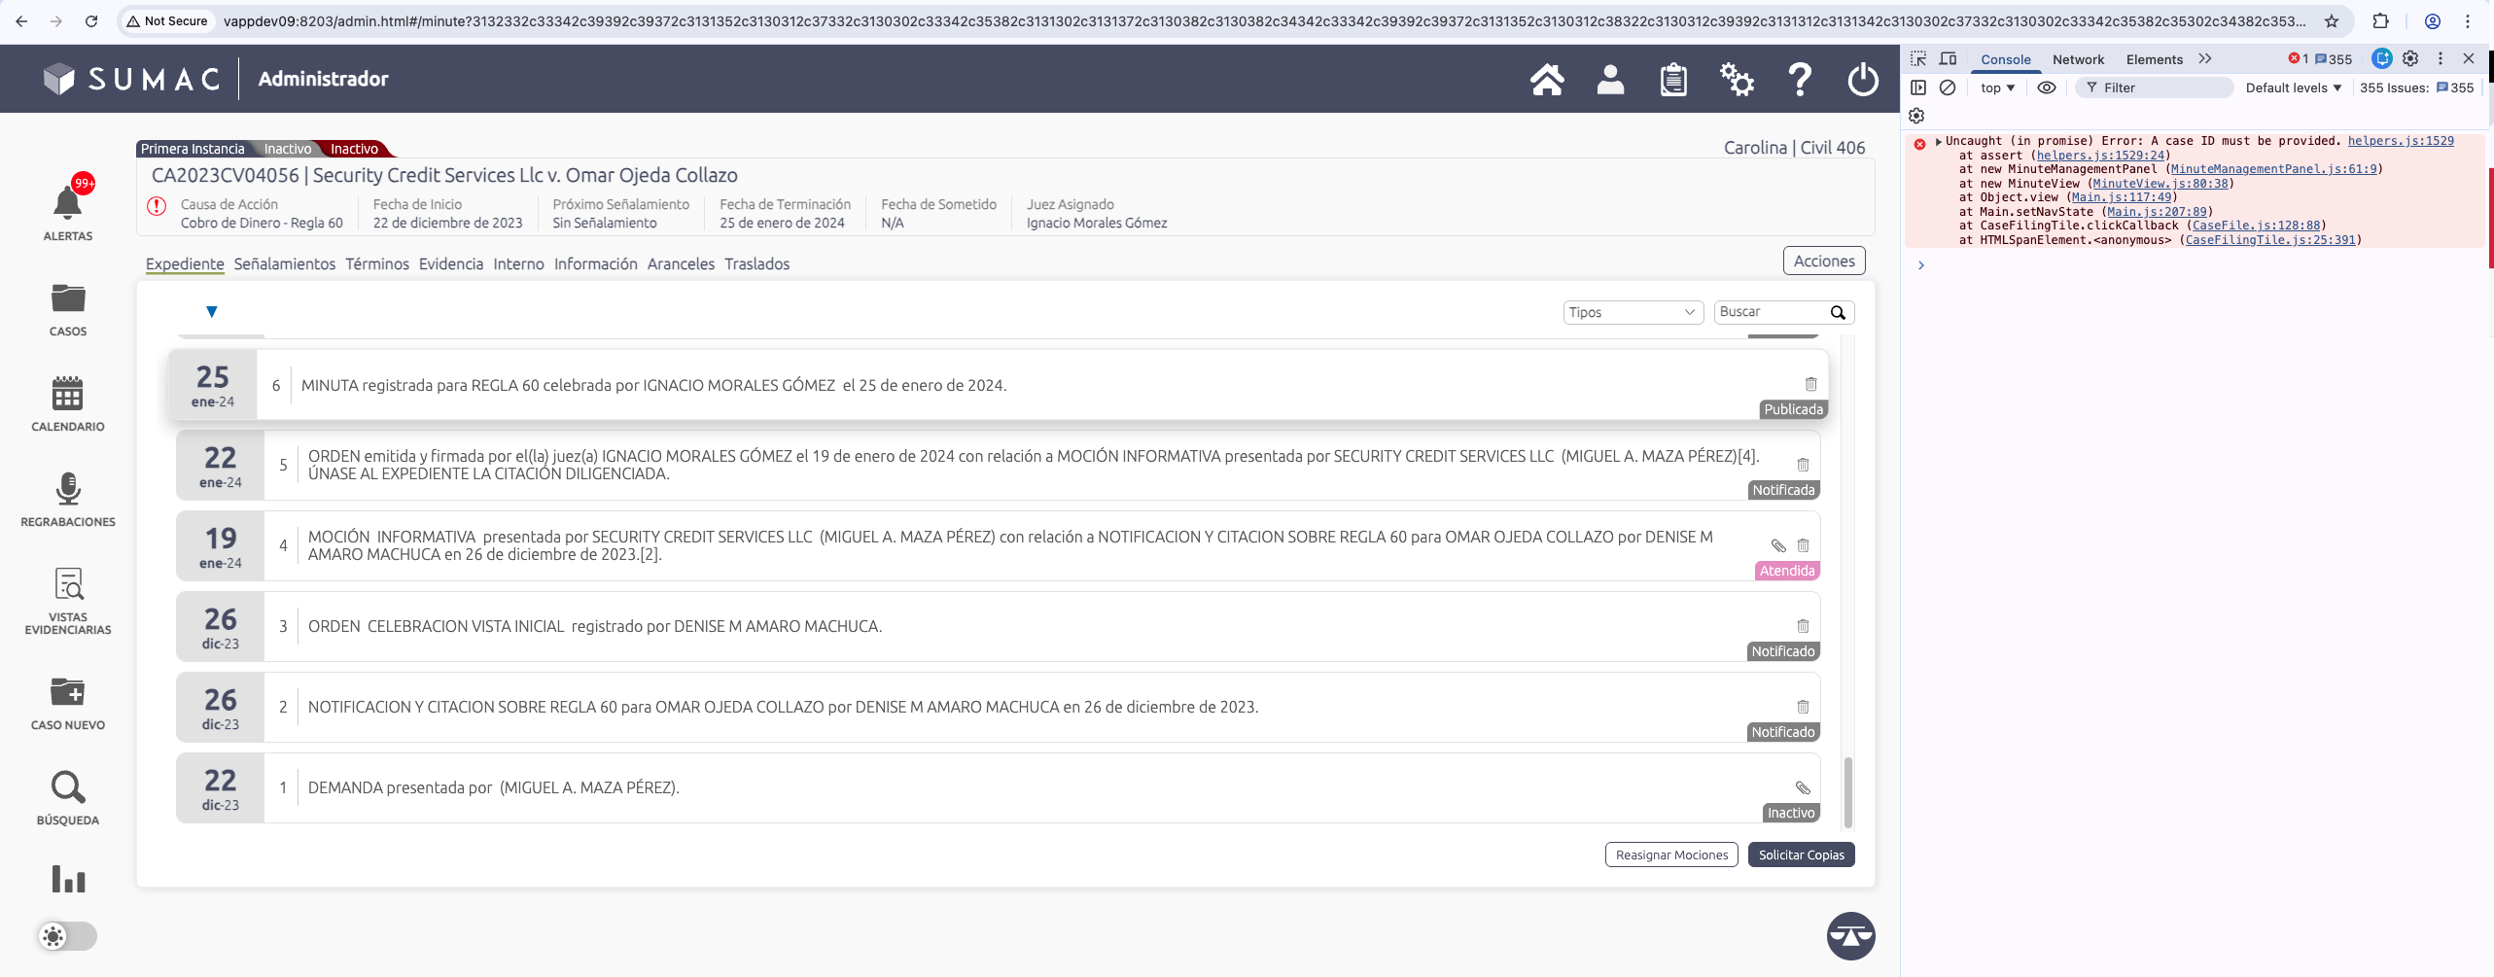Open the help question mark icon

[x=1799, y=80]
